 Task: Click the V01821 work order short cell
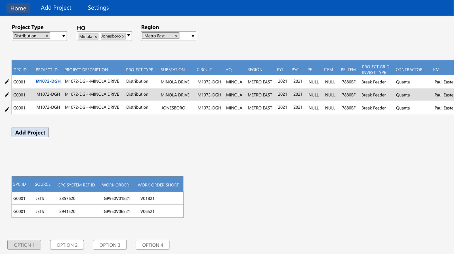point(147,198)
